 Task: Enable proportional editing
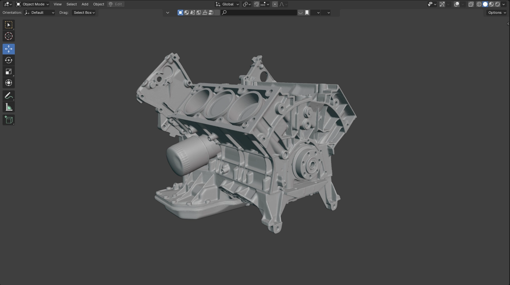pyautogui.click(x=275, y=4)
